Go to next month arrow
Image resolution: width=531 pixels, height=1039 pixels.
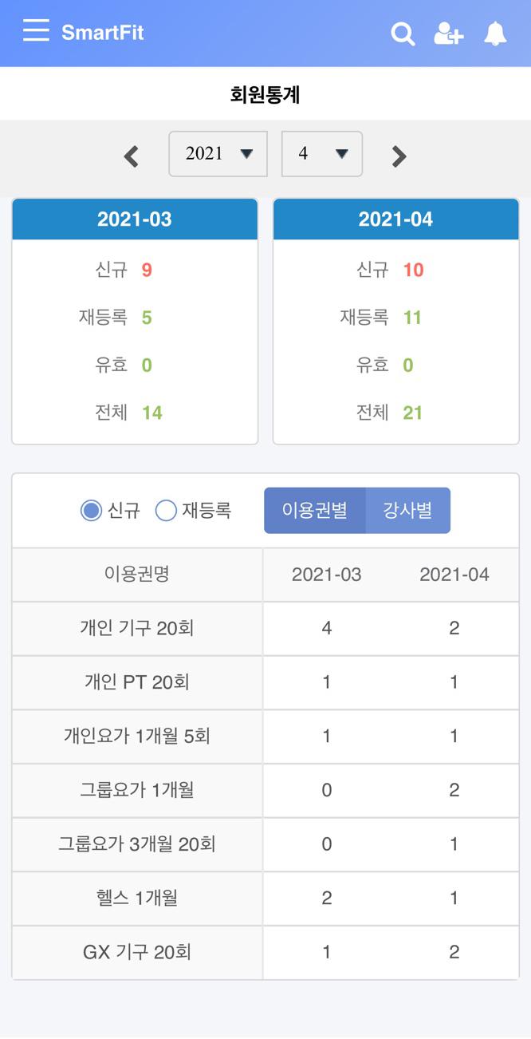399,156
